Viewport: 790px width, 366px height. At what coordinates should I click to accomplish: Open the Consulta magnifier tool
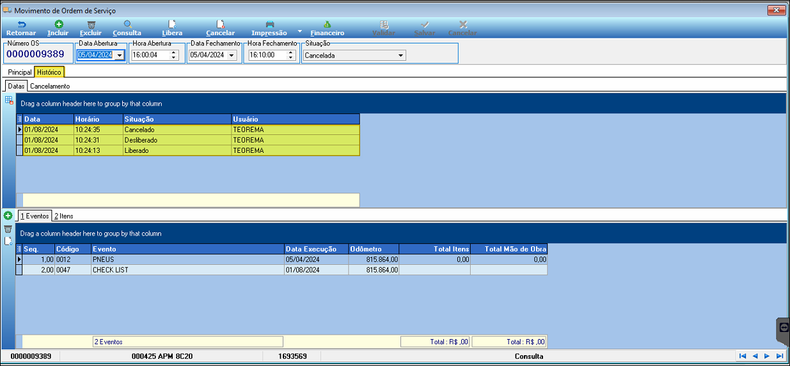coord(127,24)
